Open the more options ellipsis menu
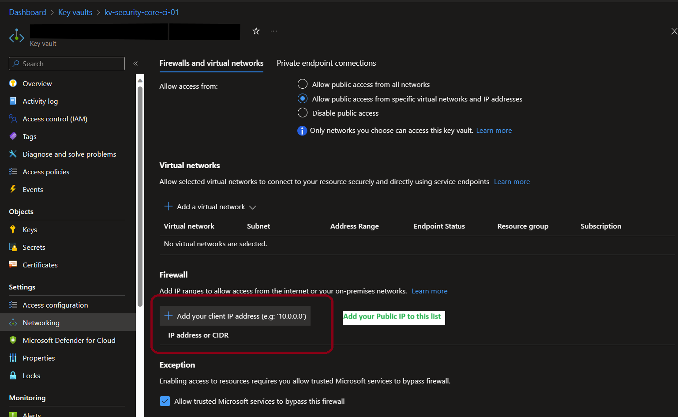 tap(274, 31)
